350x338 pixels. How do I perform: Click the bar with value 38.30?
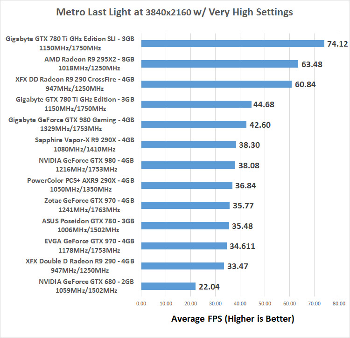[189, 145]
